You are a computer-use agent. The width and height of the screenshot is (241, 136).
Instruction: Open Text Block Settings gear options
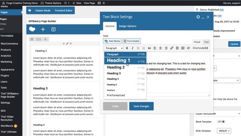[198, 17]
